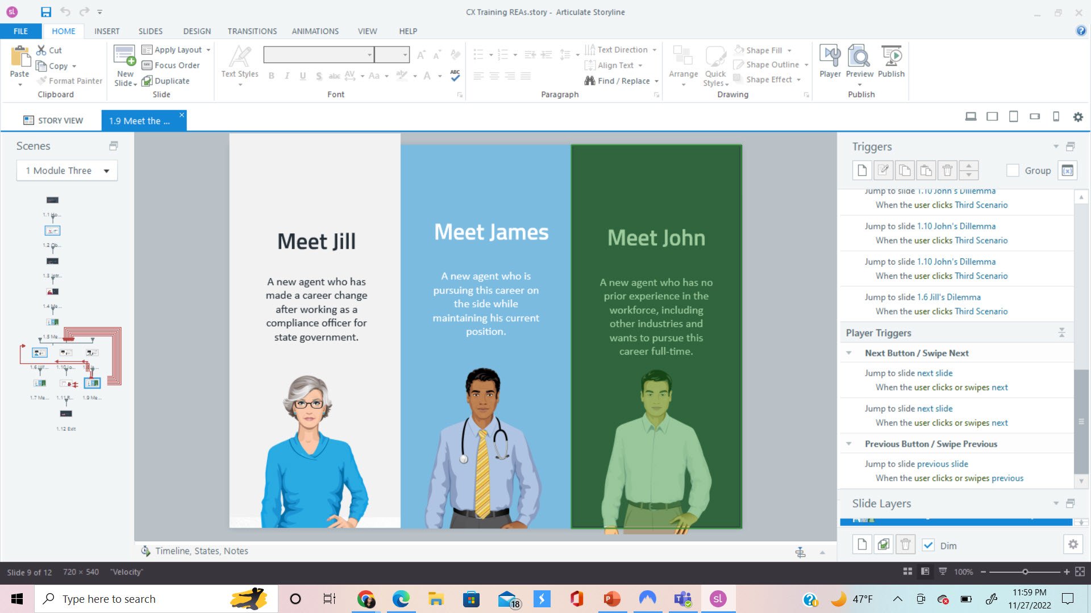Open the Storyline help question mark
Screen dimensions: 1091x613
tap(1081, 31)
